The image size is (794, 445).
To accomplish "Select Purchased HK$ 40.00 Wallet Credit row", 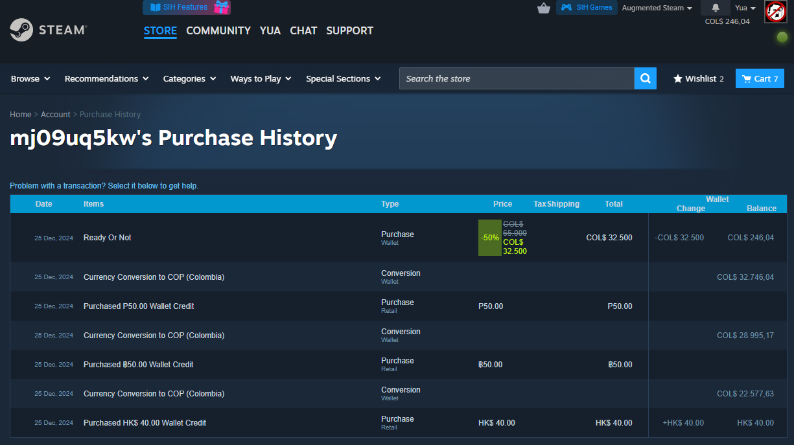I will (399, 422).
